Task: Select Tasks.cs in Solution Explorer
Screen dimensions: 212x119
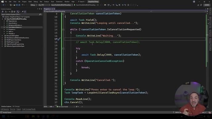Action: (11, 32)
